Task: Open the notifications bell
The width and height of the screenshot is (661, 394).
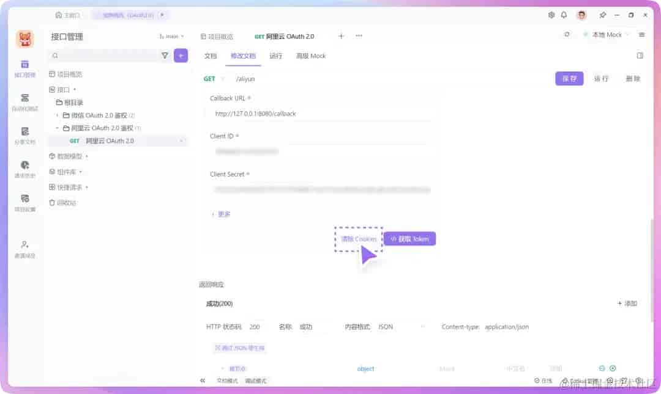Action: point(564,15)
